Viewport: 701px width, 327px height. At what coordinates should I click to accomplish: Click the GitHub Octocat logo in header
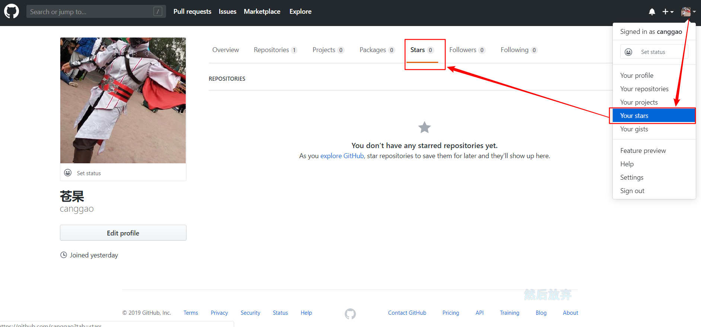pos(12,12)
